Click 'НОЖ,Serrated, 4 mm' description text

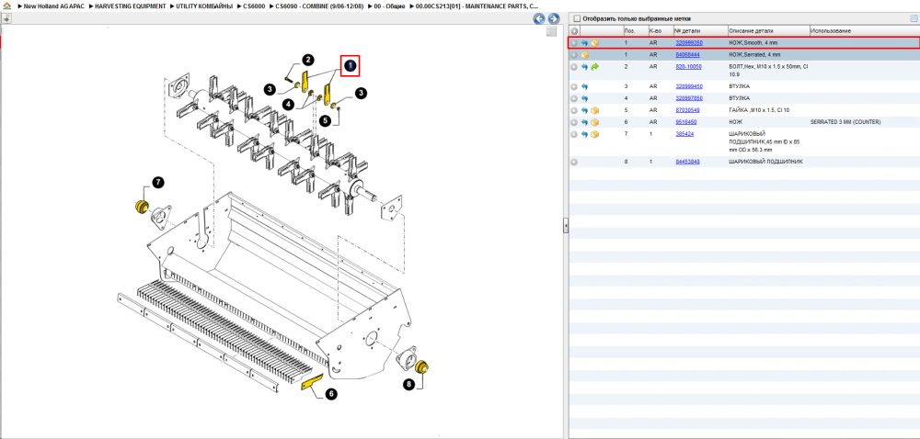(x=754, y=55)
